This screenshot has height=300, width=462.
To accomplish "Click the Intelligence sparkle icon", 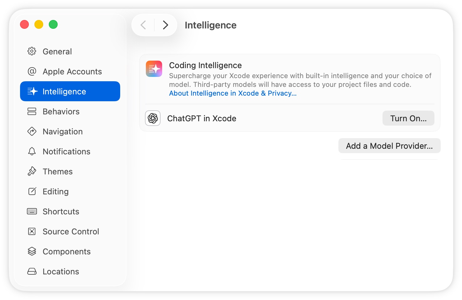I will (33, 91).
